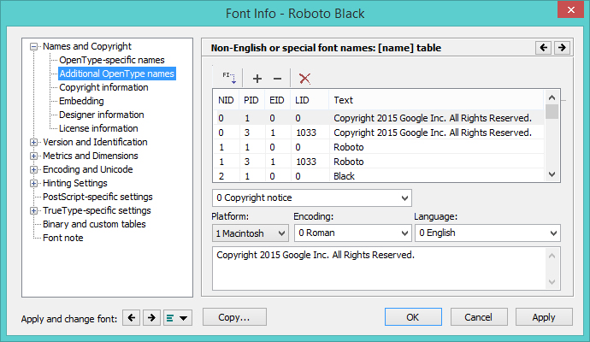Viewport: 590px width, 342px height.
Task: Select the Font note tree item
Action: pos(62,238)
